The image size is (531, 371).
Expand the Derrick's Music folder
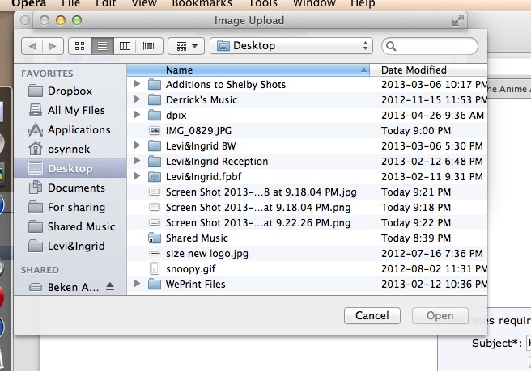coord(137,99)
